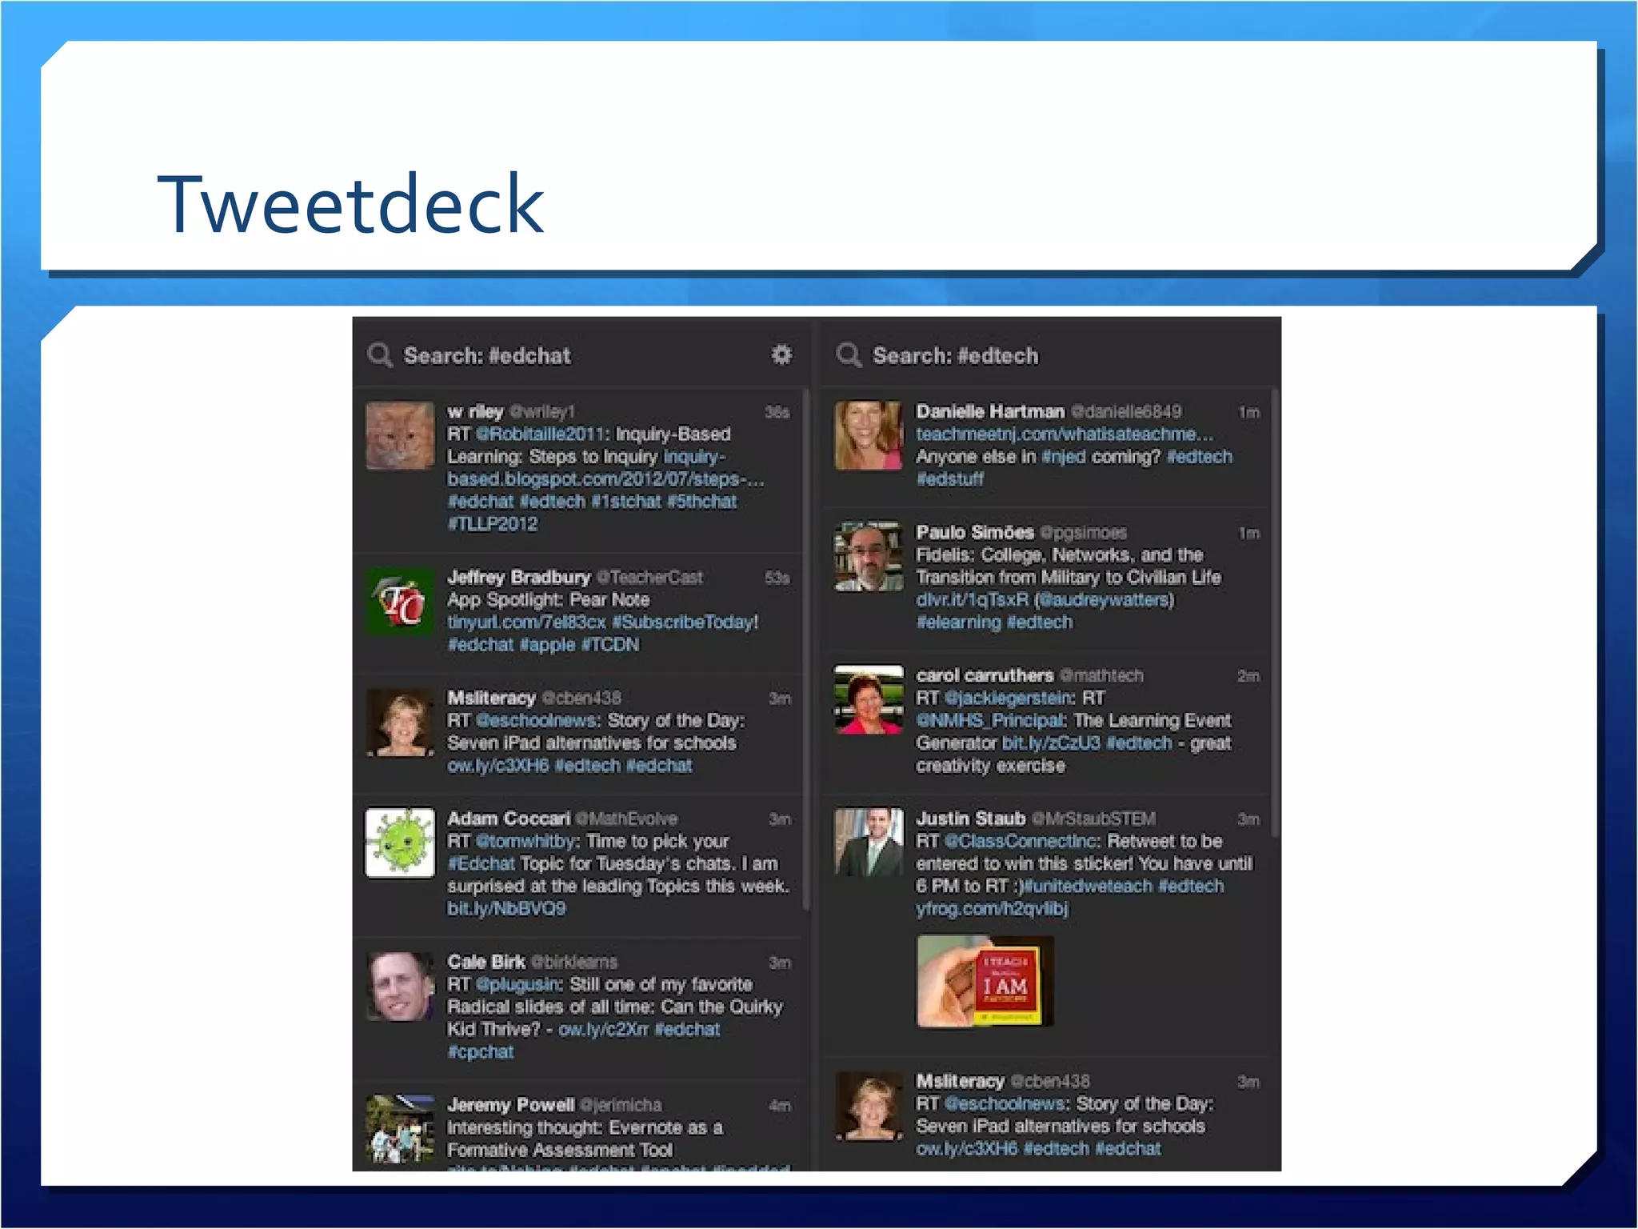This screenshot has width=1638, height=1229.
Task: Click the 4m timestamp on Jeremy Powell's tweet
Action: (x=780, y=1106)
